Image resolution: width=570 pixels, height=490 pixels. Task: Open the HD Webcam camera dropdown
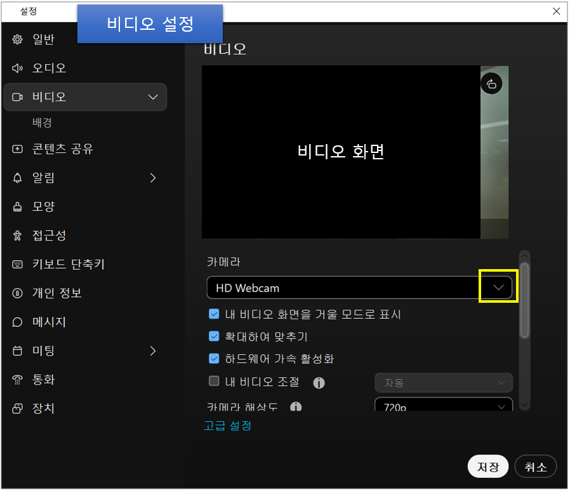coord(498,287)
